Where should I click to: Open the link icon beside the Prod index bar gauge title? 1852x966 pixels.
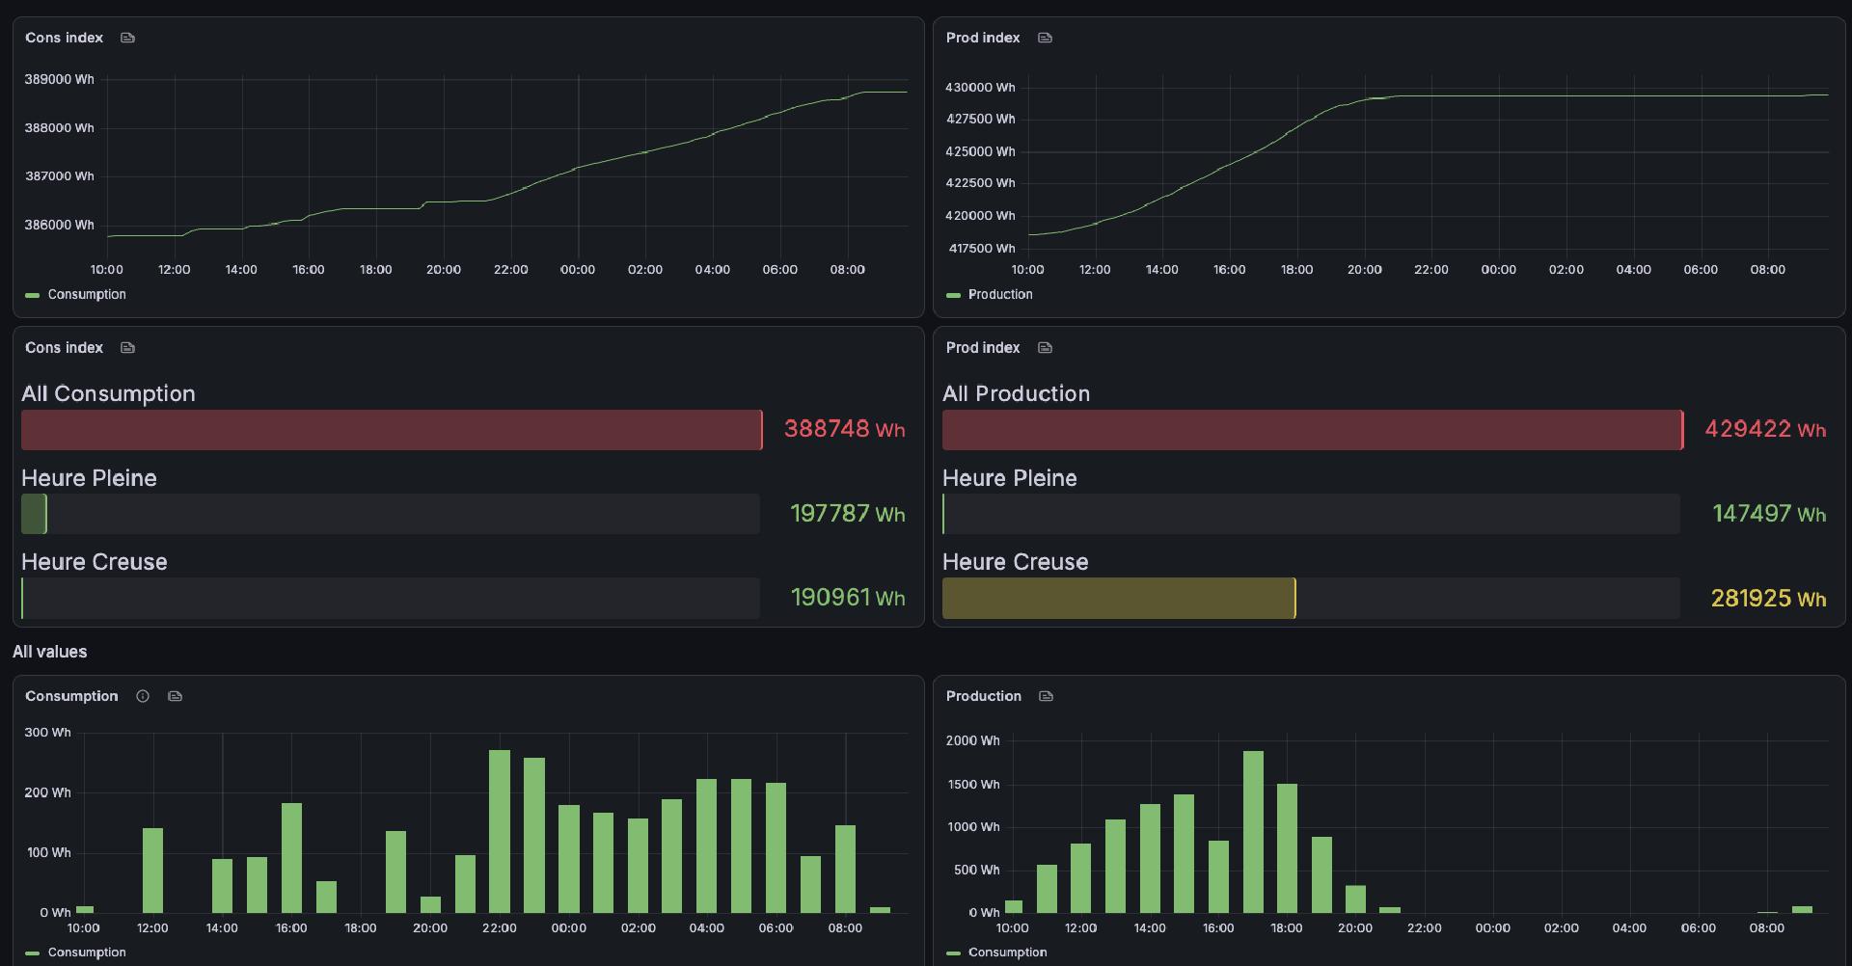click(1045, 347)
